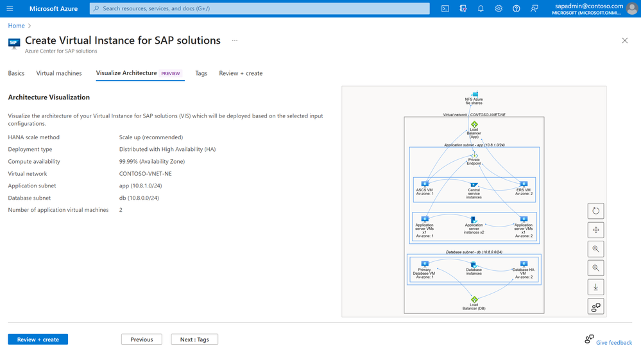
Task: Click Application server VMs Av-zone 2 node
Action: click(x=524, y=227)
